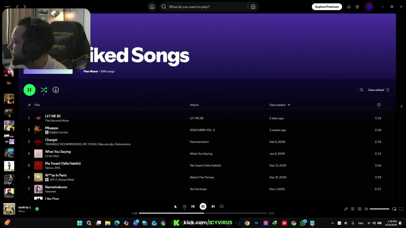Enter full screen player view

tap(401, 209)
